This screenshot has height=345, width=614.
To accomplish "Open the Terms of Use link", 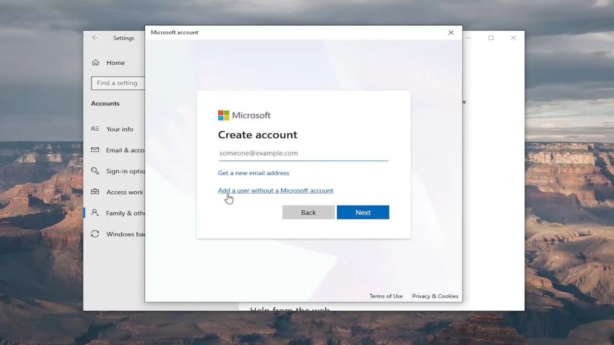I will [386, 296].
